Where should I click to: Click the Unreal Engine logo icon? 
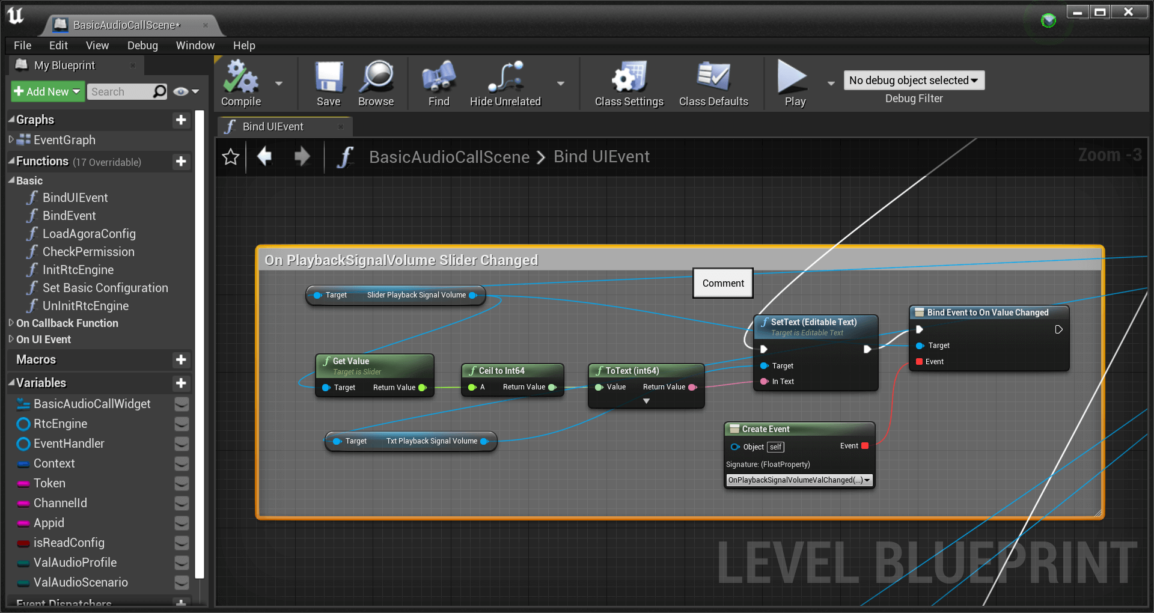click(x=16, y=16)
